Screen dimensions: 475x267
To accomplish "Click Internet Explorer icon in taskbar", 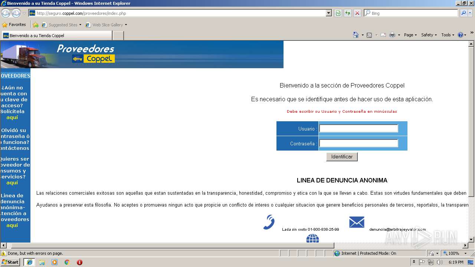I will 29,262.
